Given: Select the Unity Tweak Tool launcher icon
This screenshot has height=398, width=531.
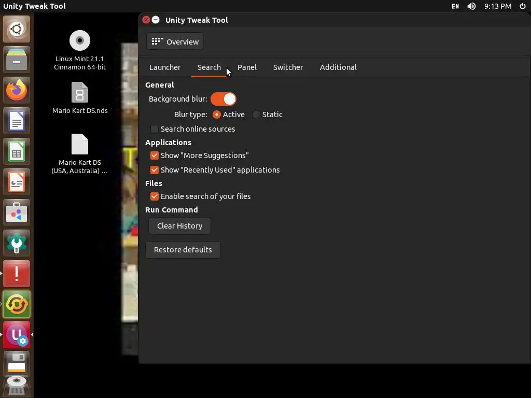Looking at the screenshot, I should [x=17, y=335].
